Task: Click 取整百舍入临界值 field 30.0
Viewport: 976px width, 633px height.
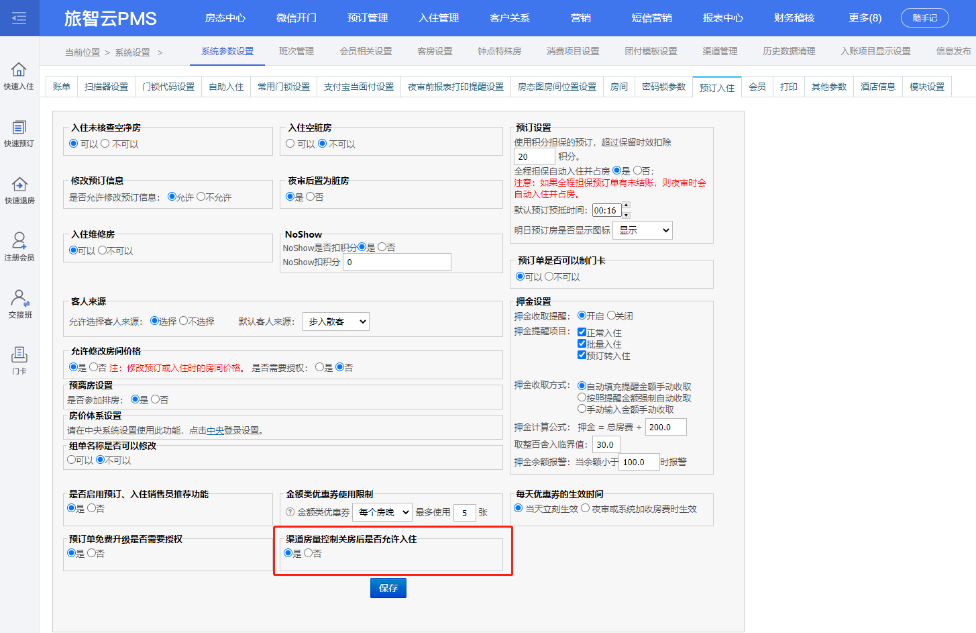Action: (606, 444)
